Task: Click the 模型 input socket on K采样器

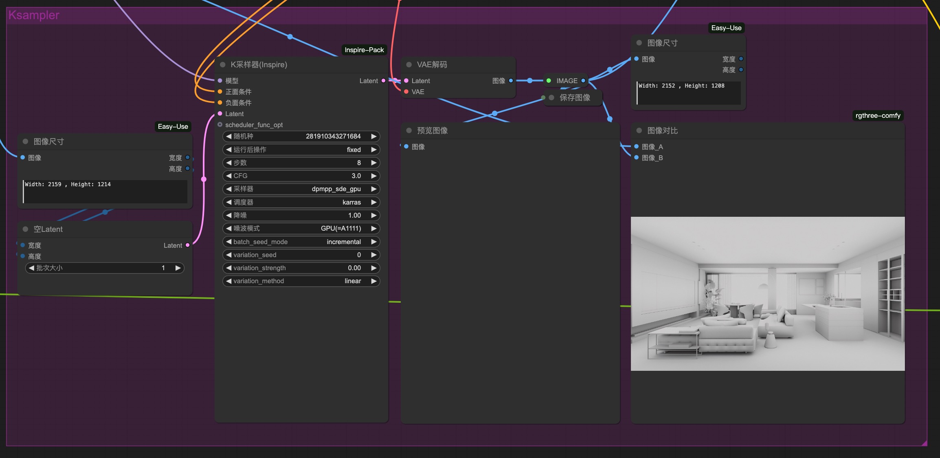Action: click(x=220, y=81)
